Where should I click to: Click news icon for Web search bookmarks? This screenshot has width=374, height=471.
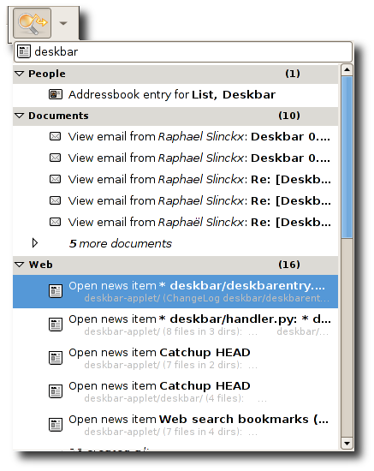[x=56, y=425]
